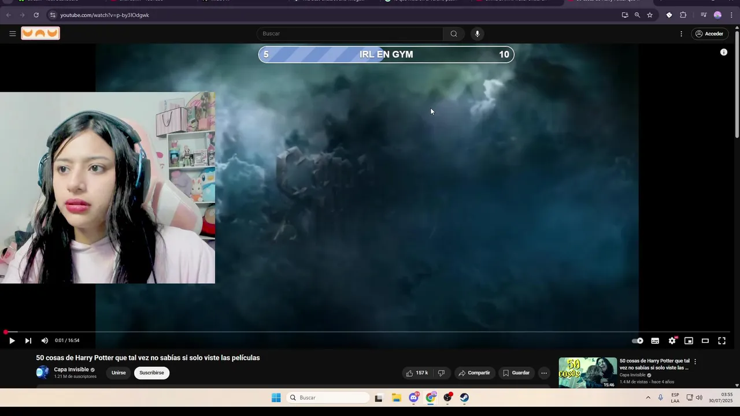740x416 pixels.
Task: Open the YouTube hamburger guide menu
Action: pyautogui.click(x=12, y=34)
